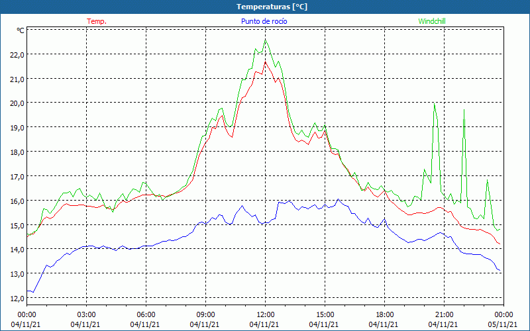Click the 16,0 y-axis label

[17, 201]
